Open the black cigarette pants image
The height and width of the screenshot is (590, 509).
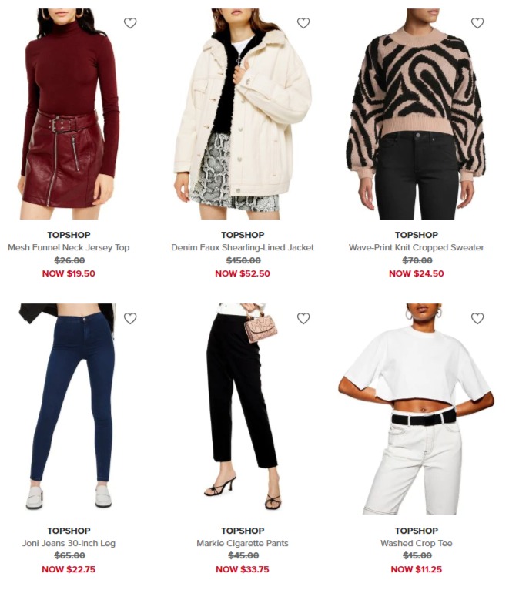(243, 409)
